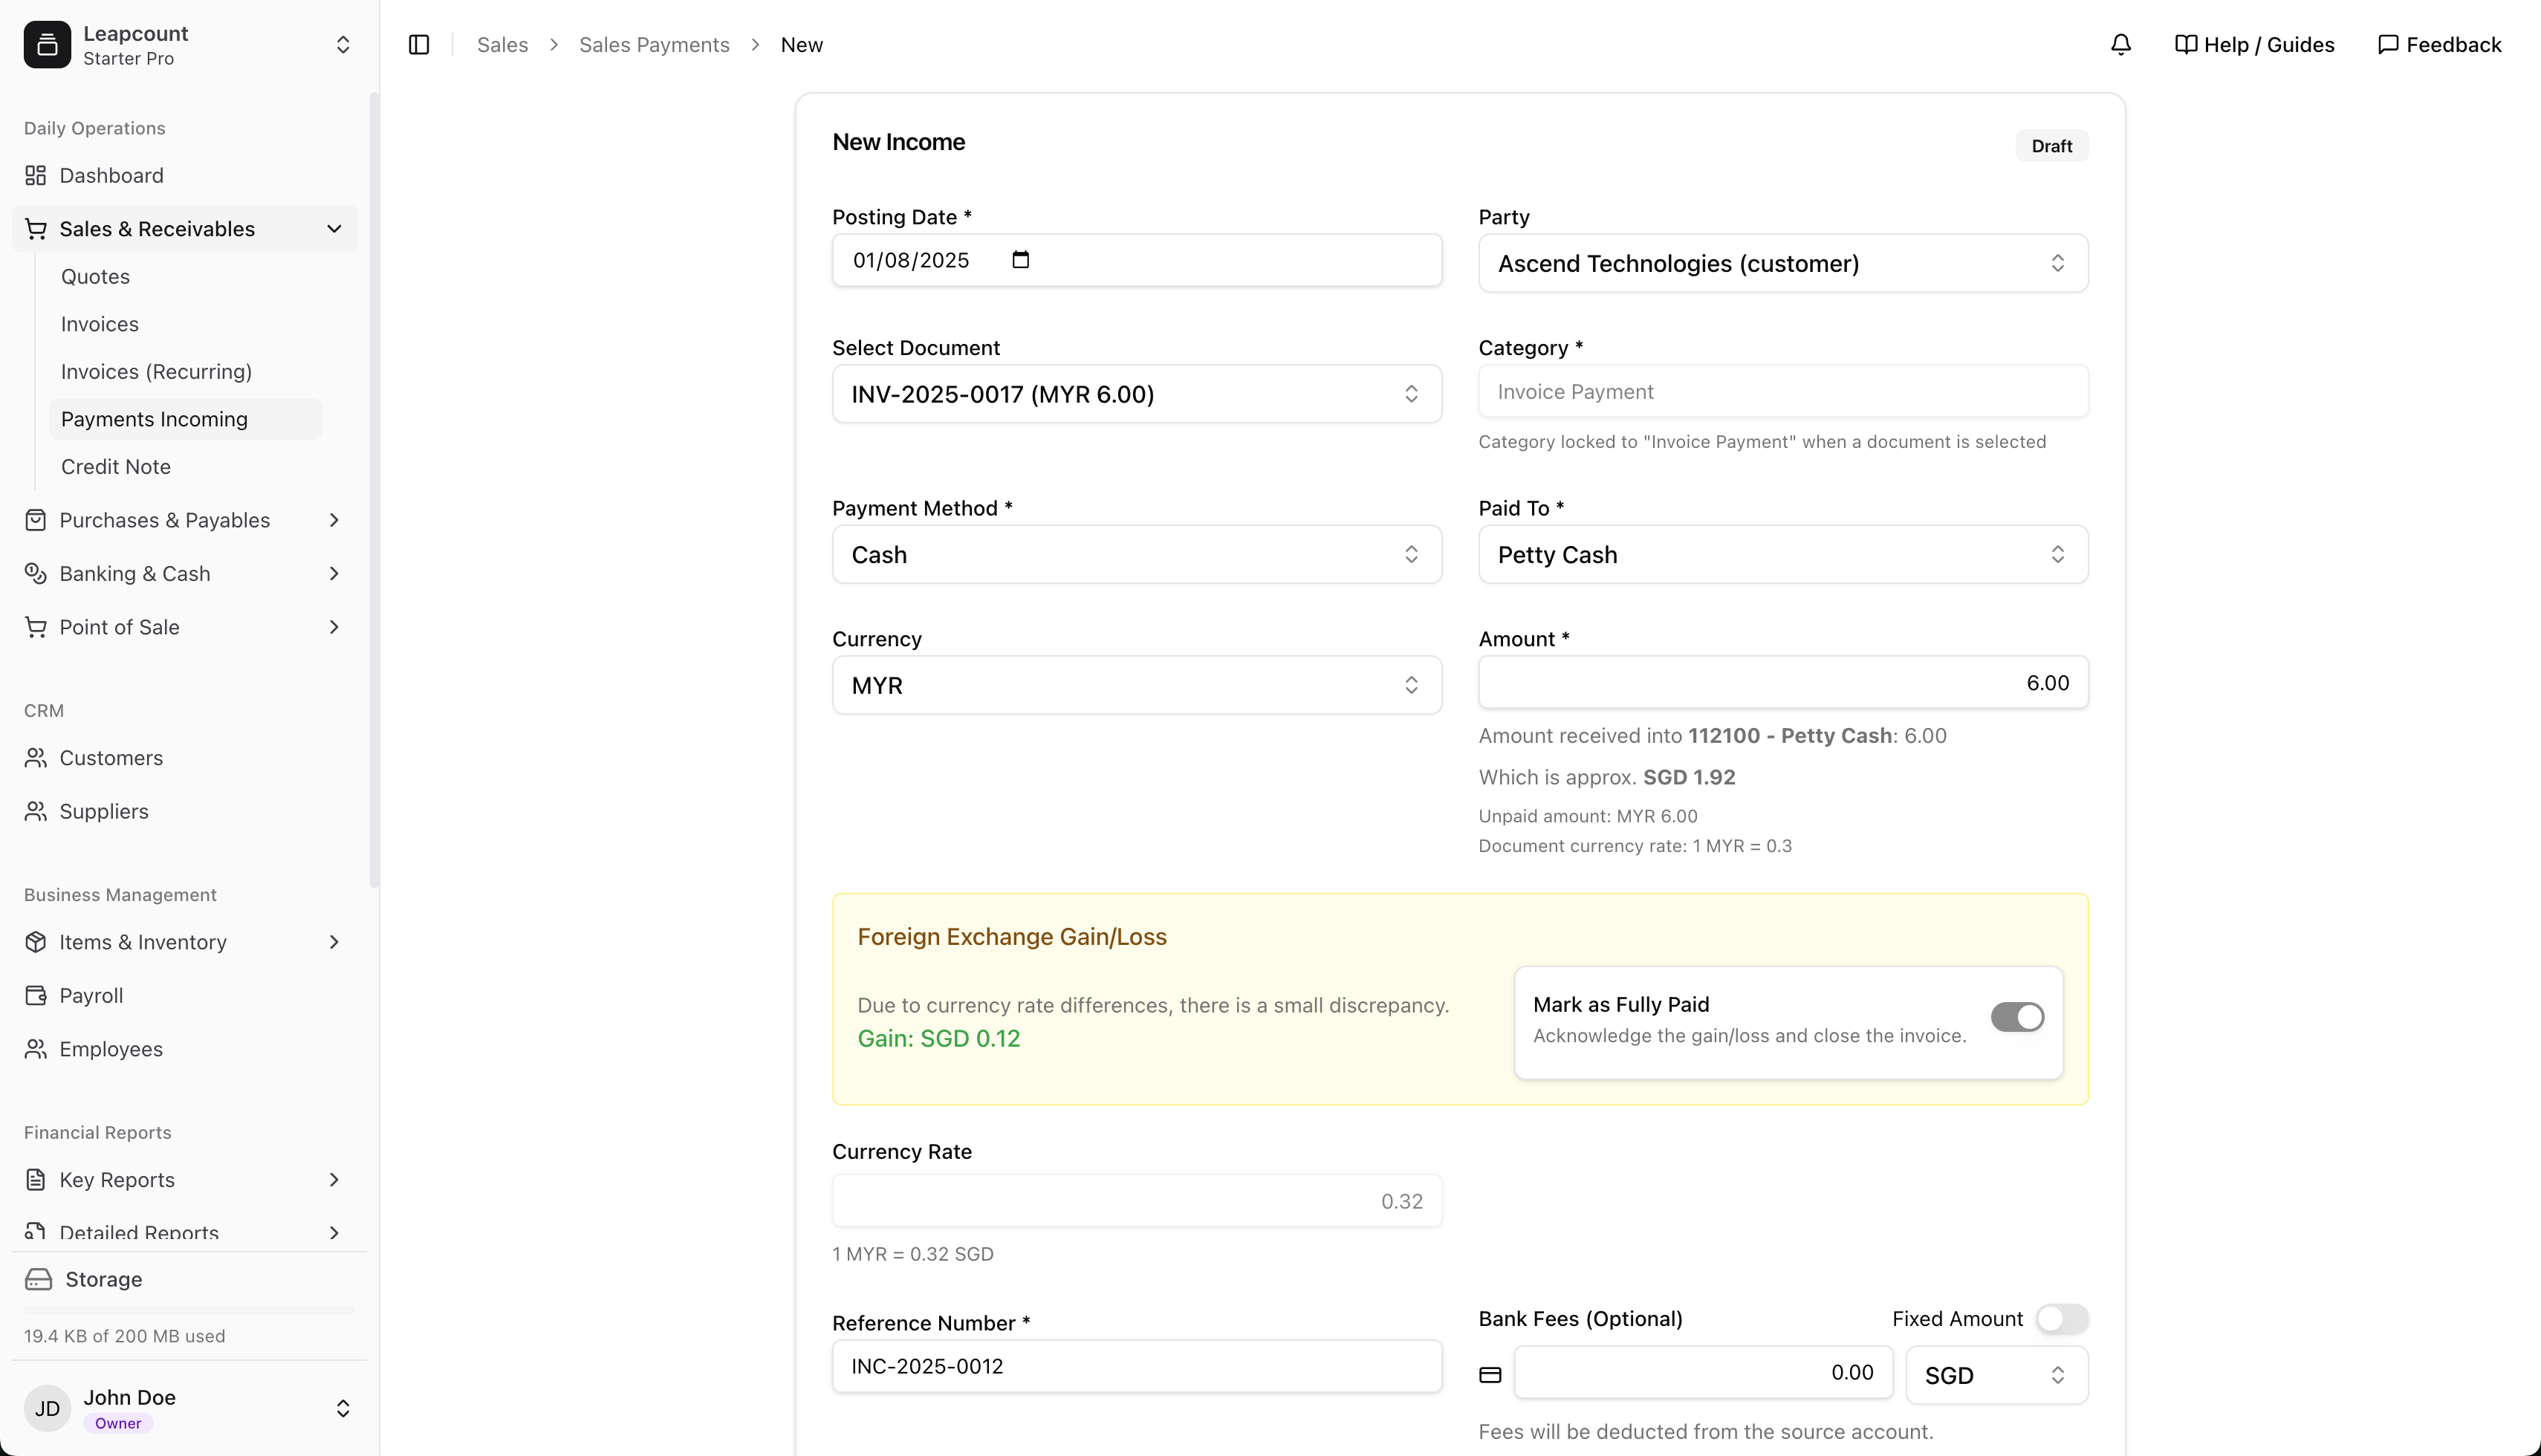Click the Customers people icon
2541x1456 pixels.
pos(36,758)
